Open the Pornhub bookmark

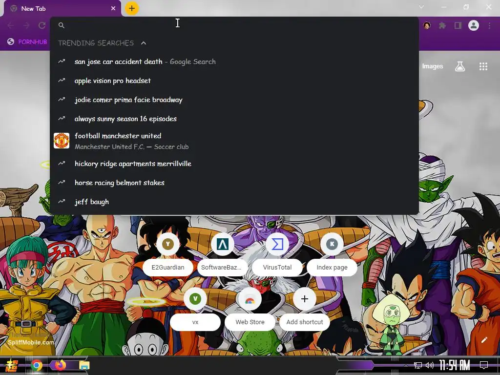(27, 42)
